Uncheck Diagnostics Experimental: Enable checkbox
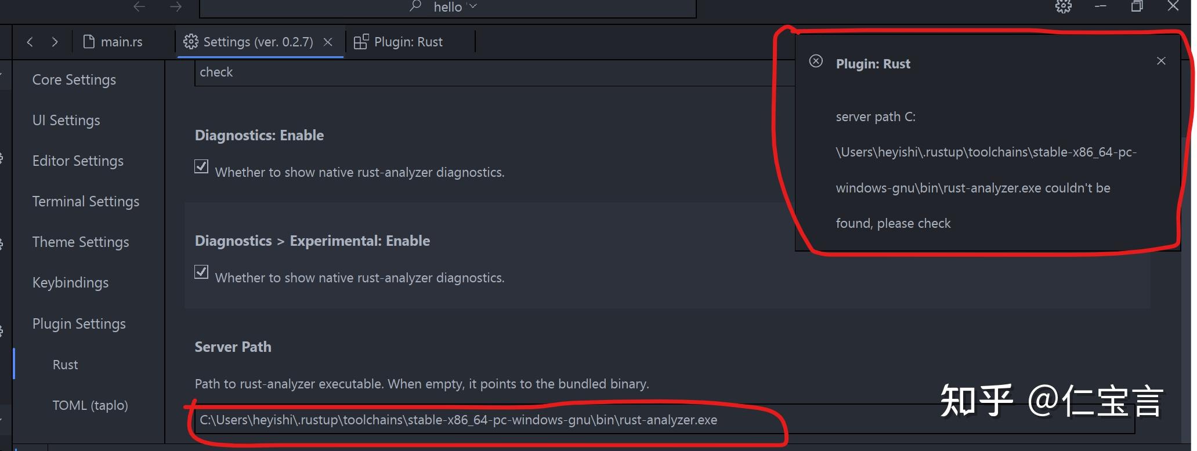 click(201, 272)
